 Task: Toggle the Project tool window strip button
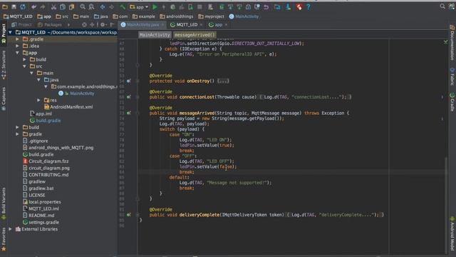pyautogui.click(x=4, y=34)
